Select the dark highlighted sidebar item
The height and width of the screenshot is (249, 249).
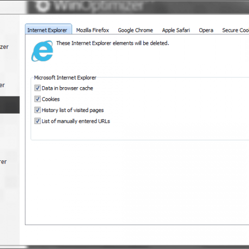10,105
